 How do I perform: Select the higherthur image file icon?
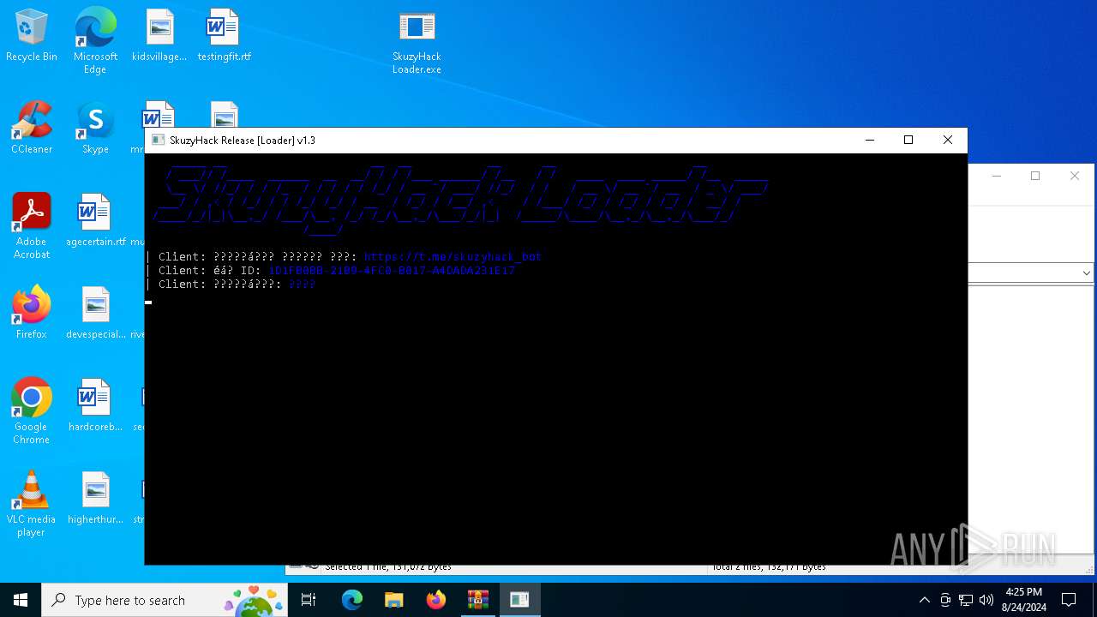pyautogui.click(x=95, y=499)
